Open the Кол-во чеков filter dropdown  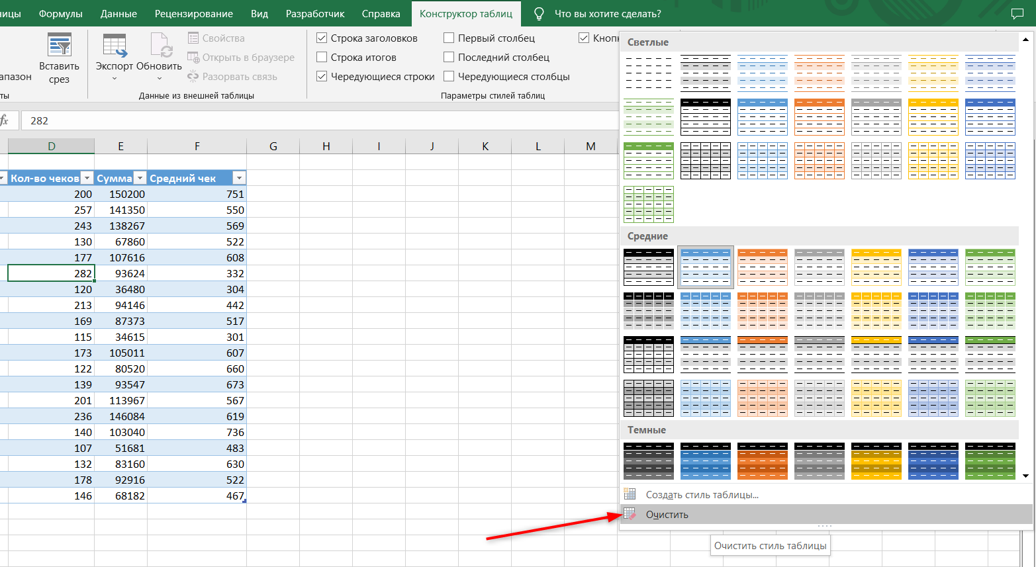87,178
